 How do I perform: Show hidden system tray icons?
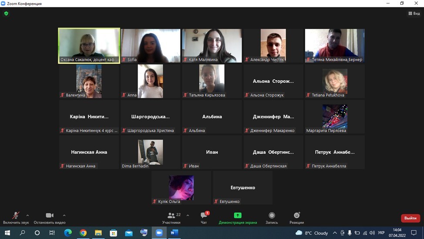point(335,233)
